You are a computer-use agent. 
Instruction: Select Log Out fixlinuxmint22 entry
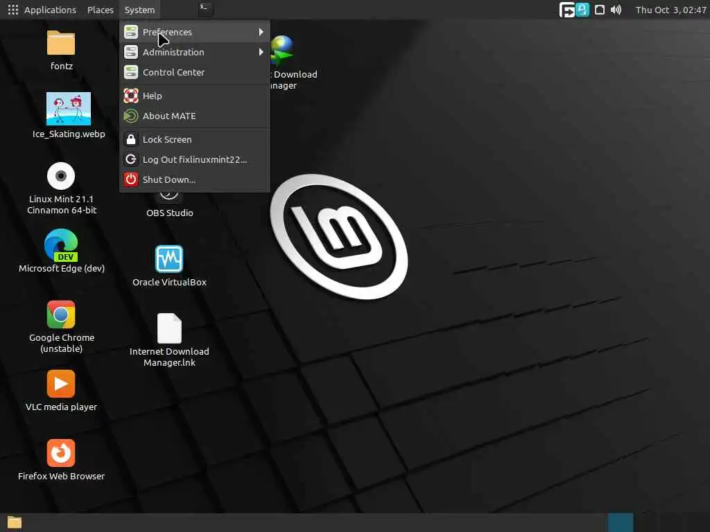195,159
